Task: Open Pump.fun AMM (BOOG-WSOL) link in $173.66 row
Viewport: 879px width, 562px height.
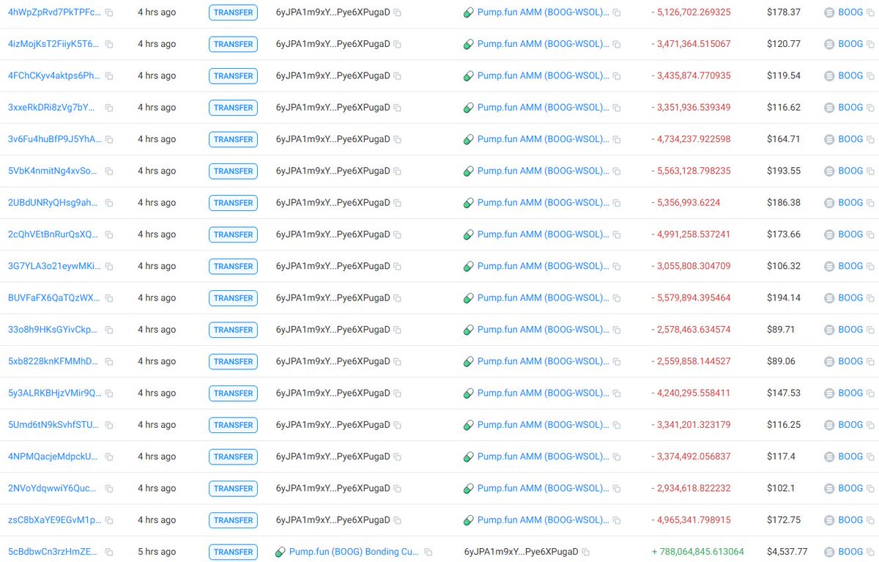Action: click(543, 234)
